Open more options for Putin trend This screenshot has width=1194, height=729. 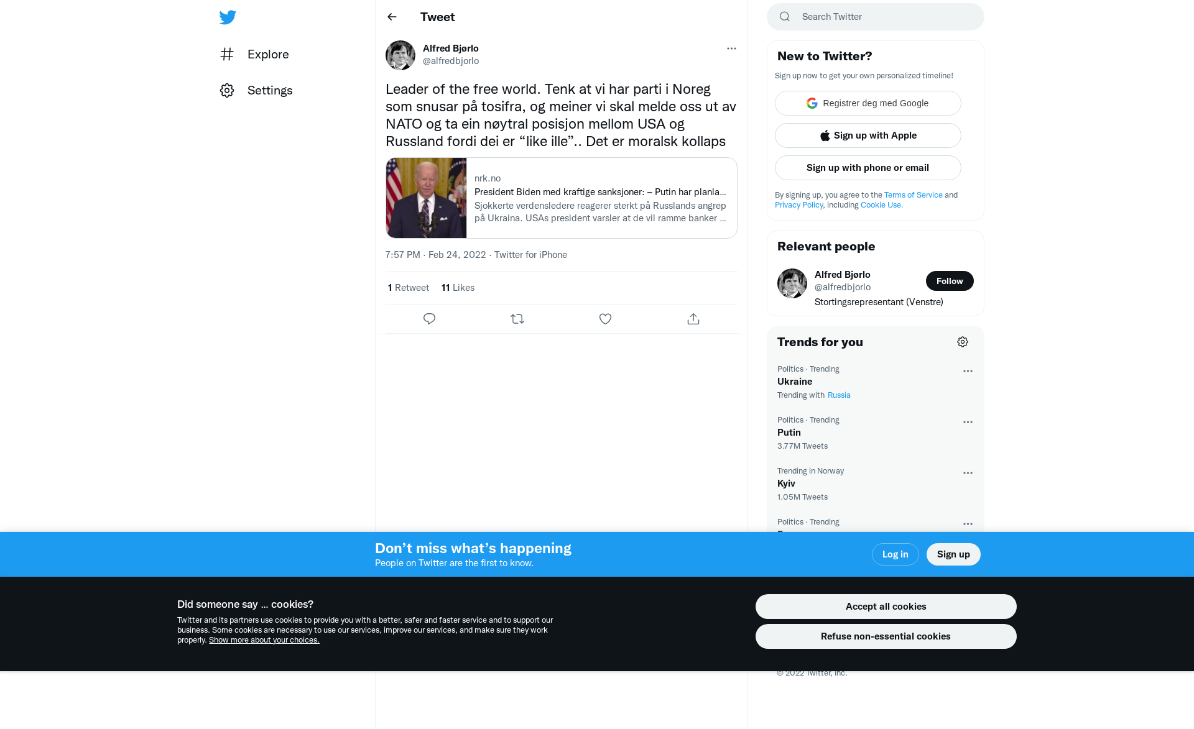(968, 422)
